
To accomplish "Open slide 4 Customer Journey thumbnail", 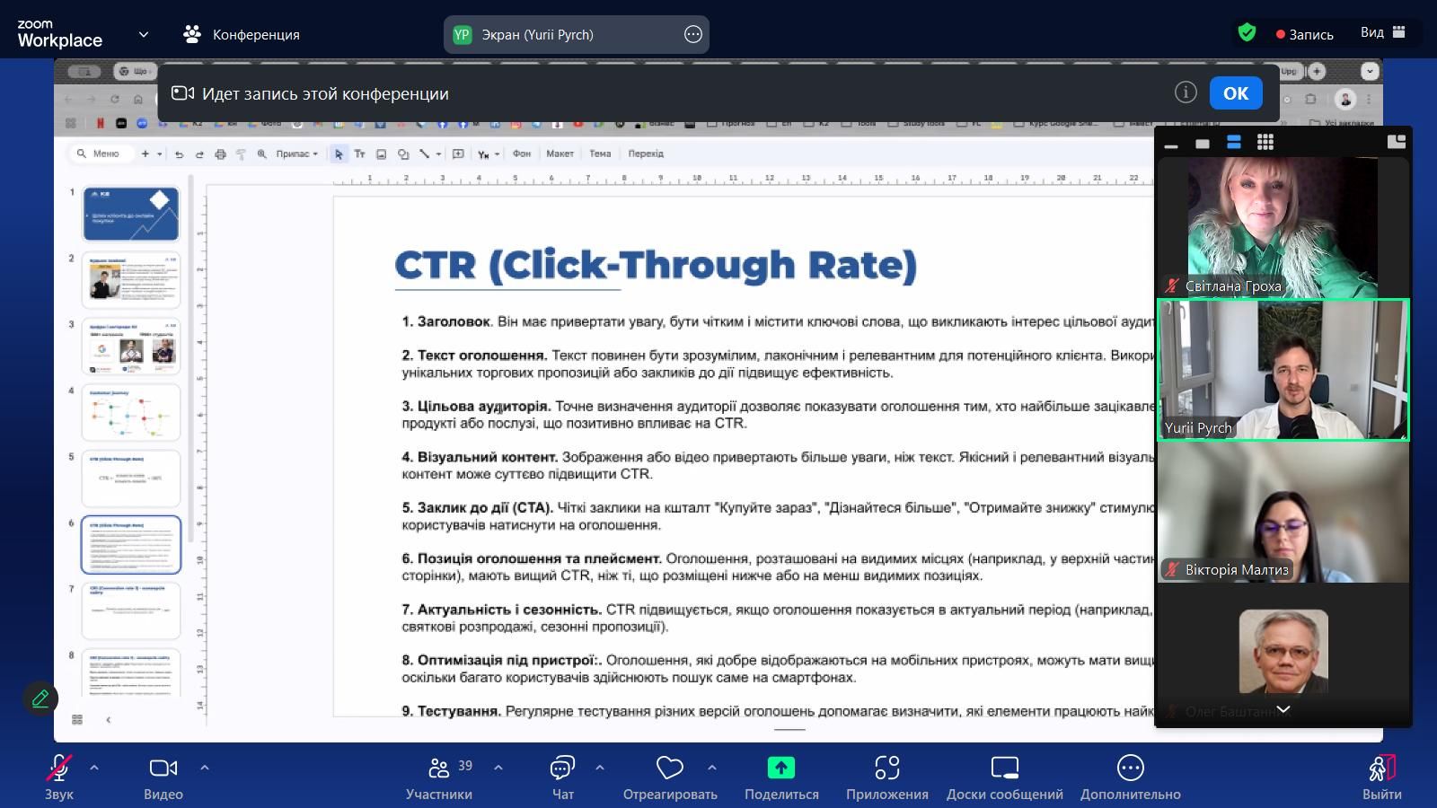I will [x=131, y=413].
